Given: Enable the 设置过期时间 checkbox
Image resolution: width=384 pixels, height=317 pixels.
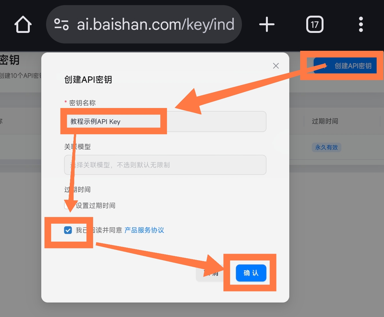Looking at the screenshot, I should (x=68, y=205).
